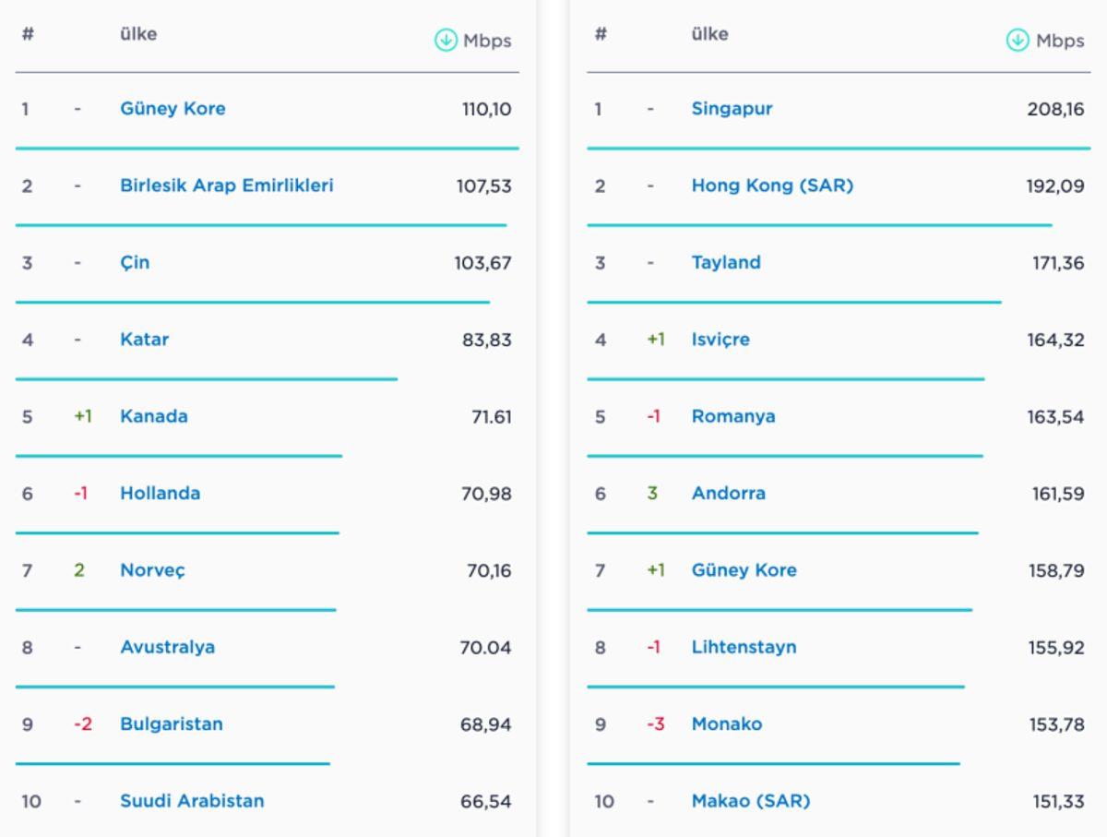Image resolution: width=1107 pixels, height=837 pixels.
Task: Click the green 3 indicator next to Andorra
Action: [x=655, y=493]
